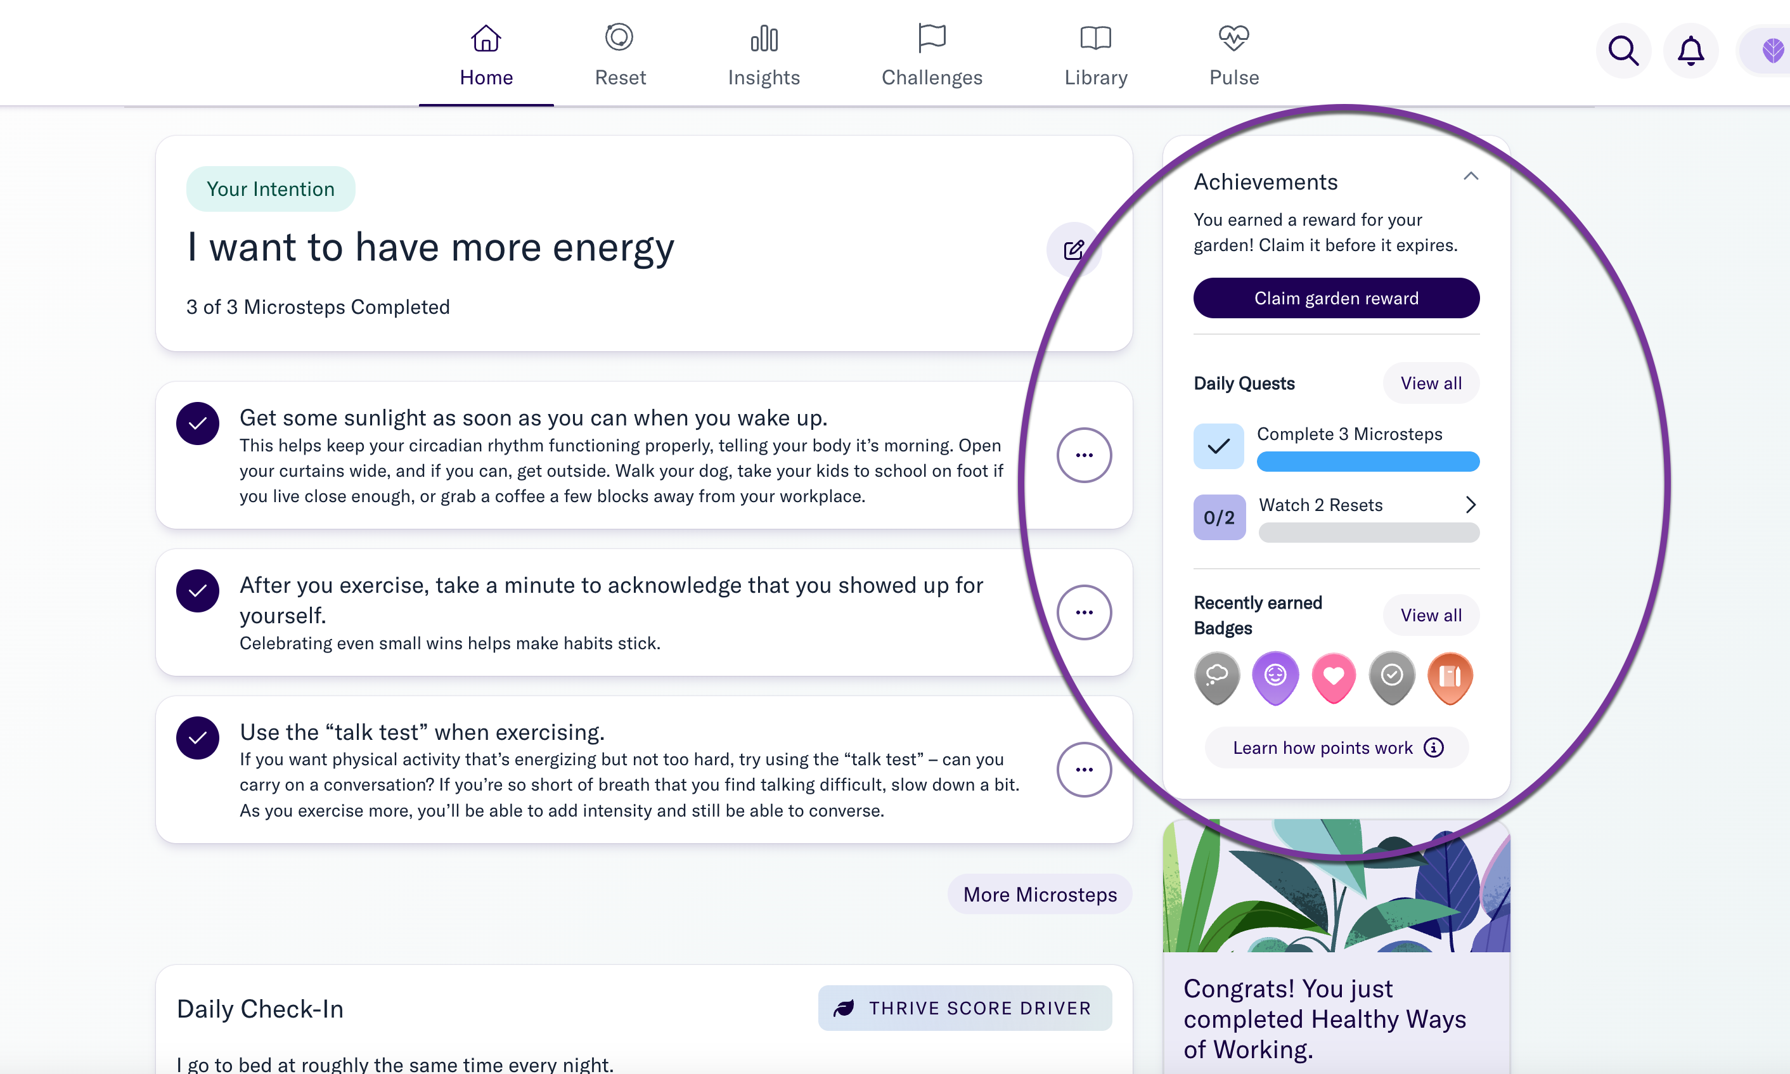Open the purple leaf profile icon

pyautogui.click(x=1770, y=51)
